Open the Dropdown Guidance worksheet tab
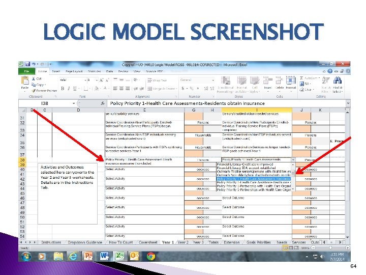This screenshot has width=366, height=275. 85,242
